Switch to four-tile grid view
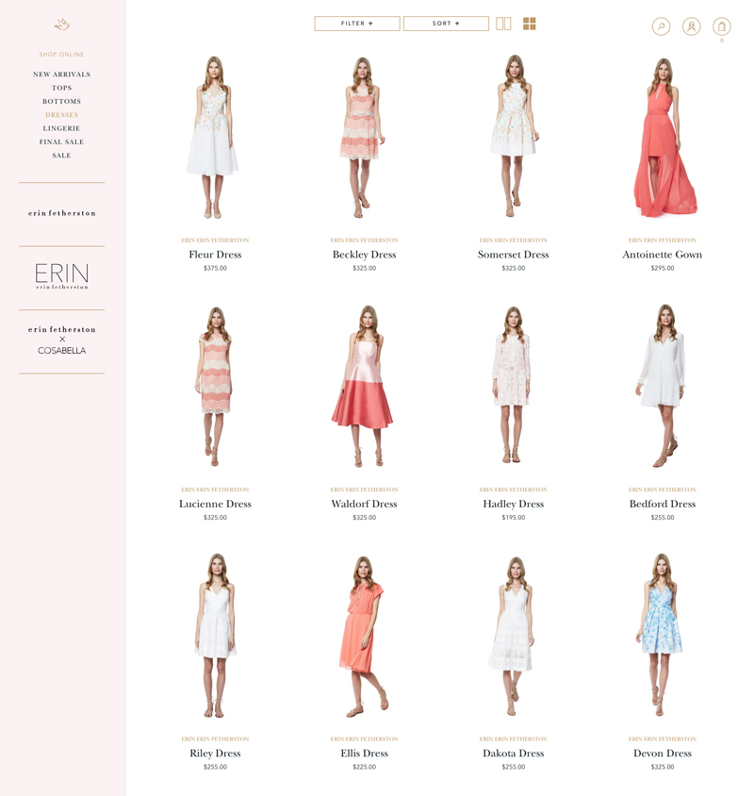754x796 pixels. (529, 24)
